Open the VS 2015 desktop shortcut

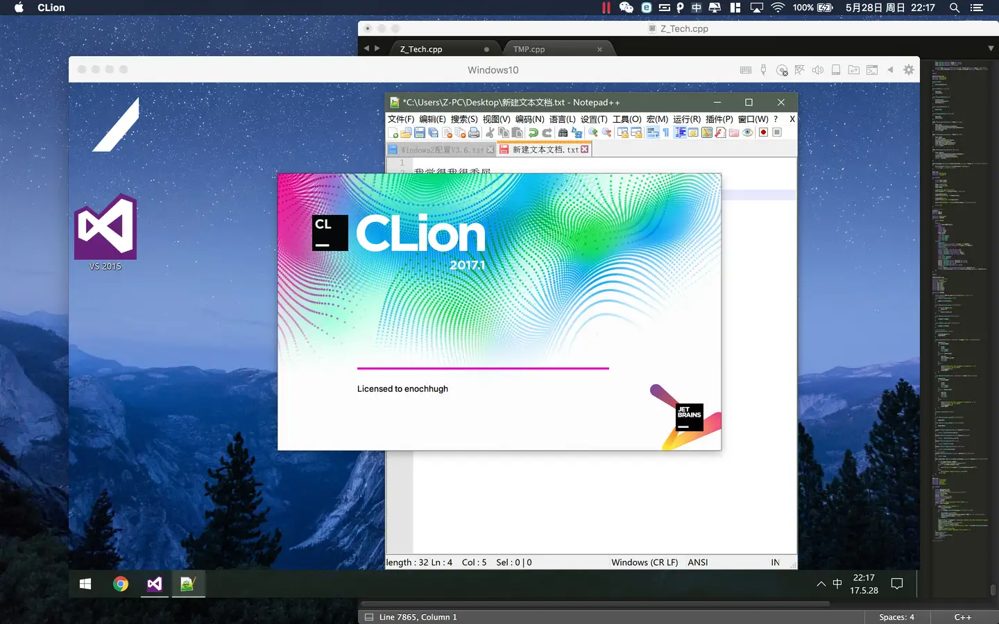pyautogui.click(x=105, y=232)
